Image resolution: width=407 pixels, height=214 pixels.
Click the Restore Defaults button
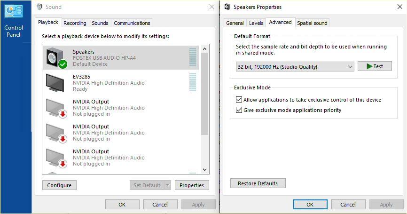[258, 183]
